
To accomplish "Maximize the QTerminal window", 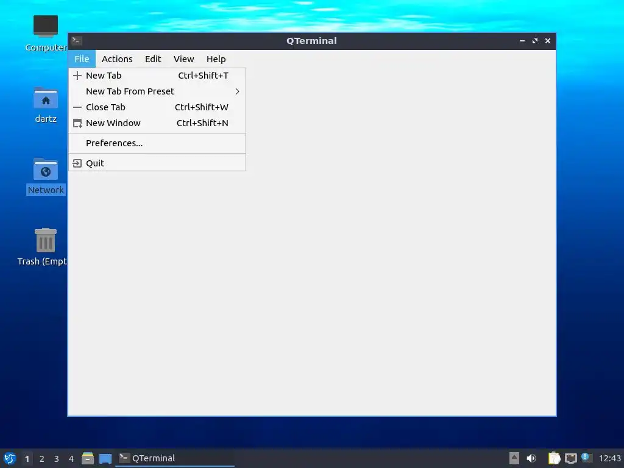I will (535, 41).
